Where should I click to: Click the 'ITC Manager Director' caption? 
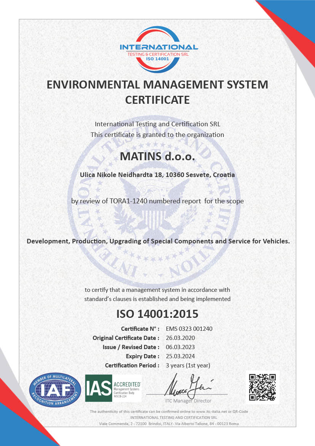pos(188,401)
